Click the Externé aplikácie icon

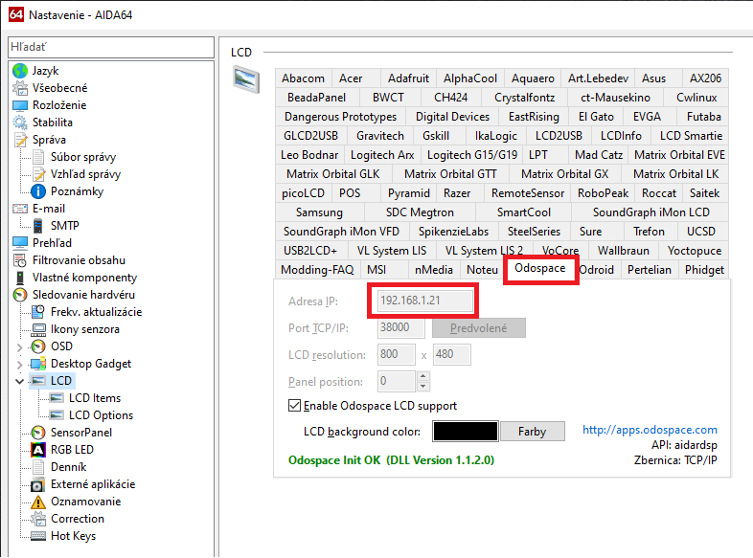point(38,484)
